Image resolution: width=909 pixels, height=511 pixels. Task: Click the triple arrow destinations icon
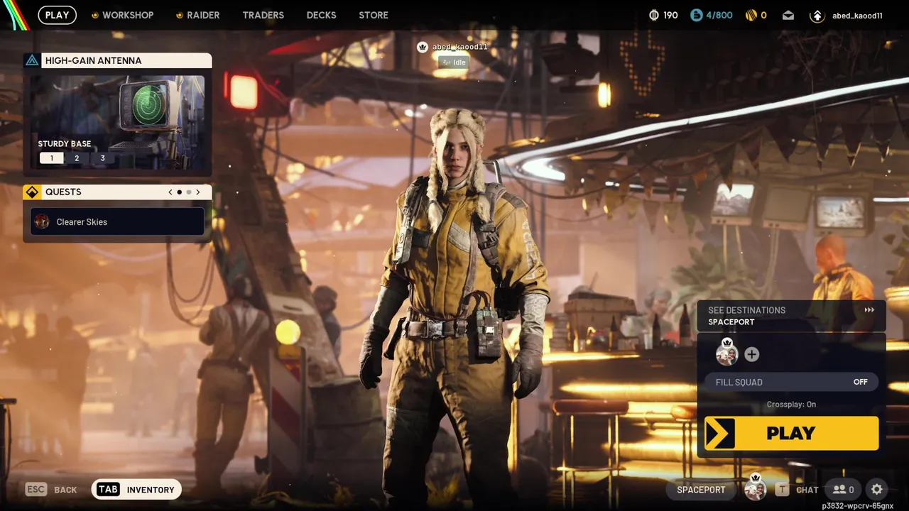click(x=869, y=310)
